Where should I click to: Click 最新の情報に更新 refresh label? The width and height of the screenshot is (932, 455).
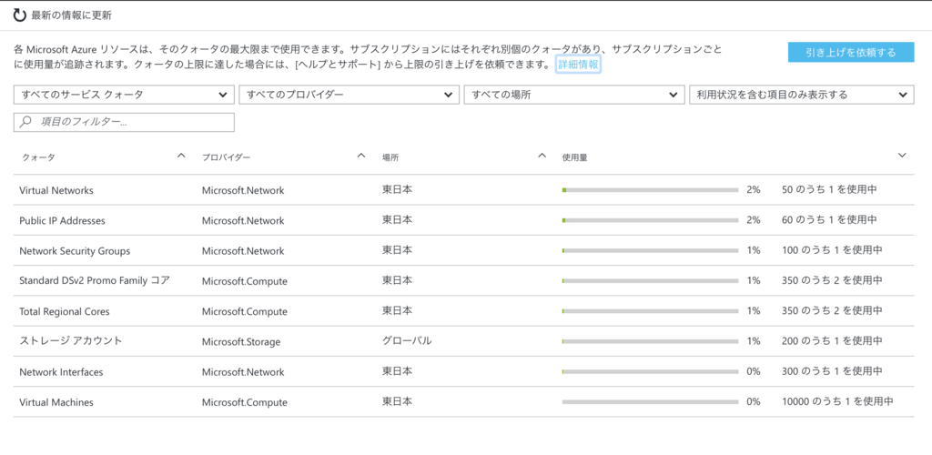[71, 15]
